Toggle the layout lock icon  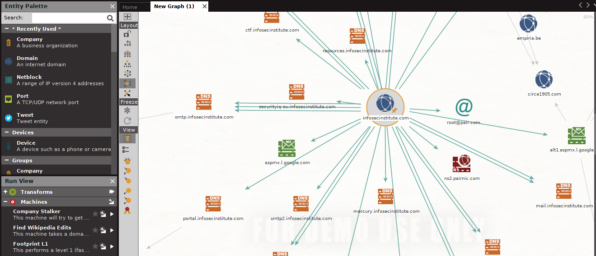127,34
